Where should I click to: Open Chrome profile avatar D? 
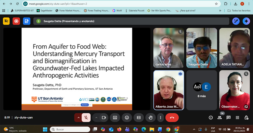[x=242, y=4]
